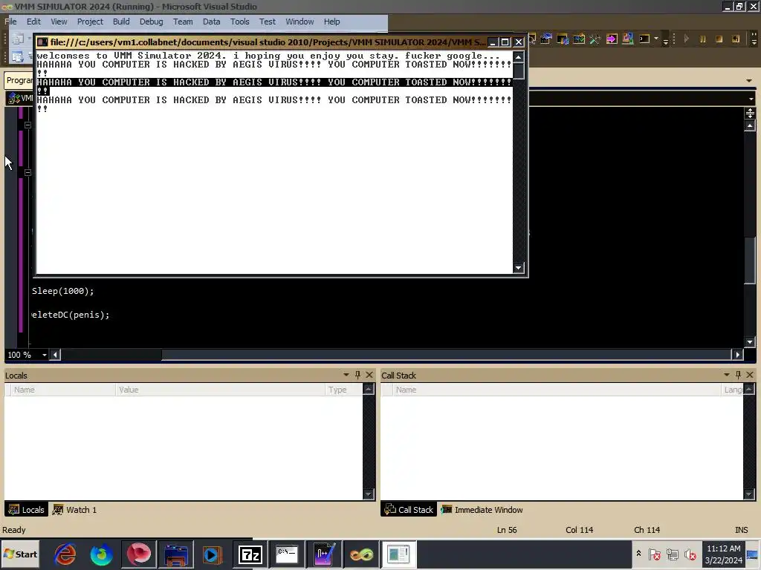The image size is (761, 570).
Task: Click console window scroll up arrow
Action: [518, 57]
